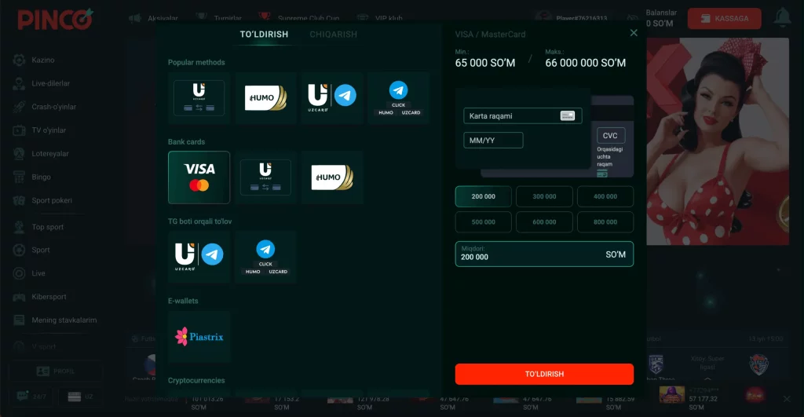Image resolution: width=804 pixels, height=417 pixels.
Task: Open TV o'yinlar in the sidebar
Action: 49,130
